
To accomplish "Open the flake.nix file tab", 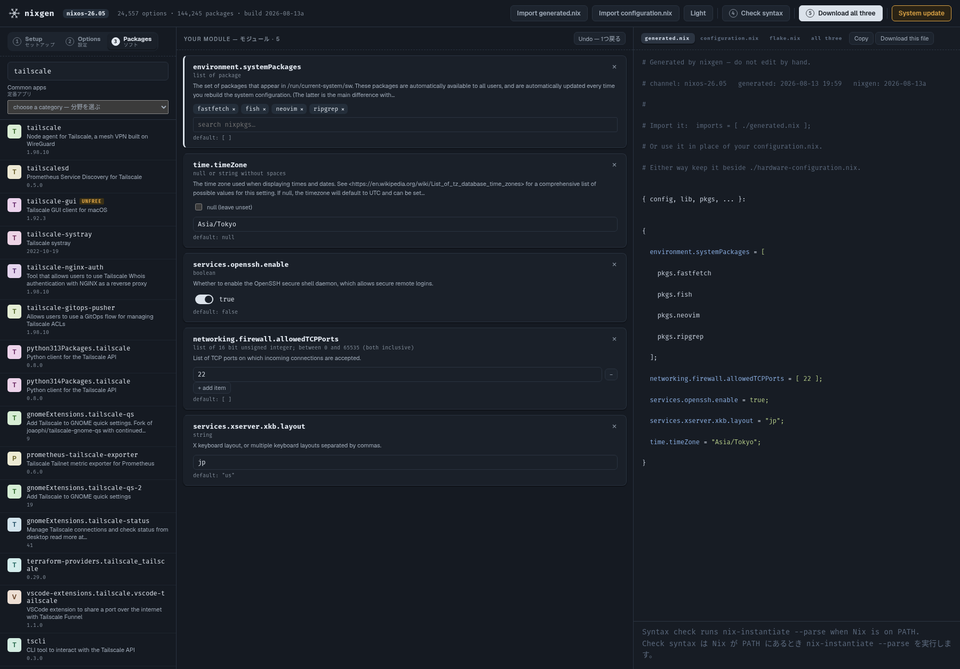I will 785,38.
